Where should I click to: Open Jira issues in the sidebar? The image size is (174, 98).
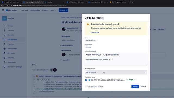point(11,53)
